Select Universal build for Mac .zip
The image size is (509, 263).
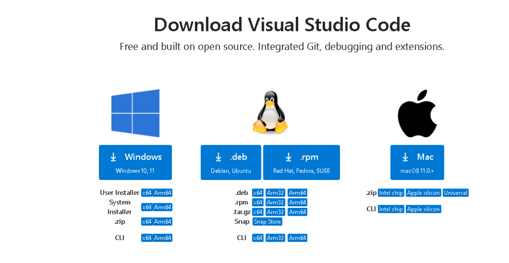pyautogui.click(x=456, y=193)
